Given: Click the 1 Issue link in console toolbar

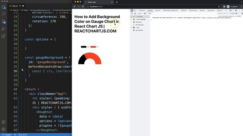Looking at the screenshot, I should (x=234, y=14).
